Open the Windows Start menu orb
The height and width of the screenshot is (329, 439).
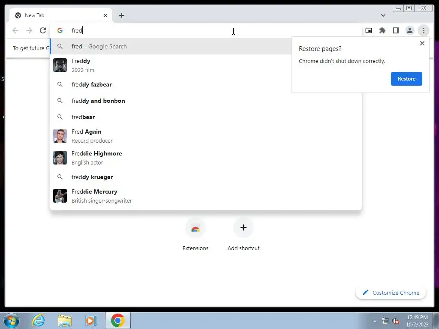11,320
